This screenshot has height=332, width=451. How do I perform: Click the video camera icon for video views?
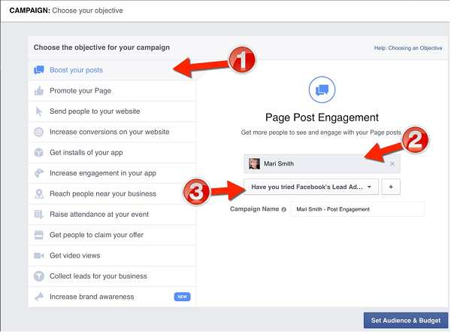39,256
